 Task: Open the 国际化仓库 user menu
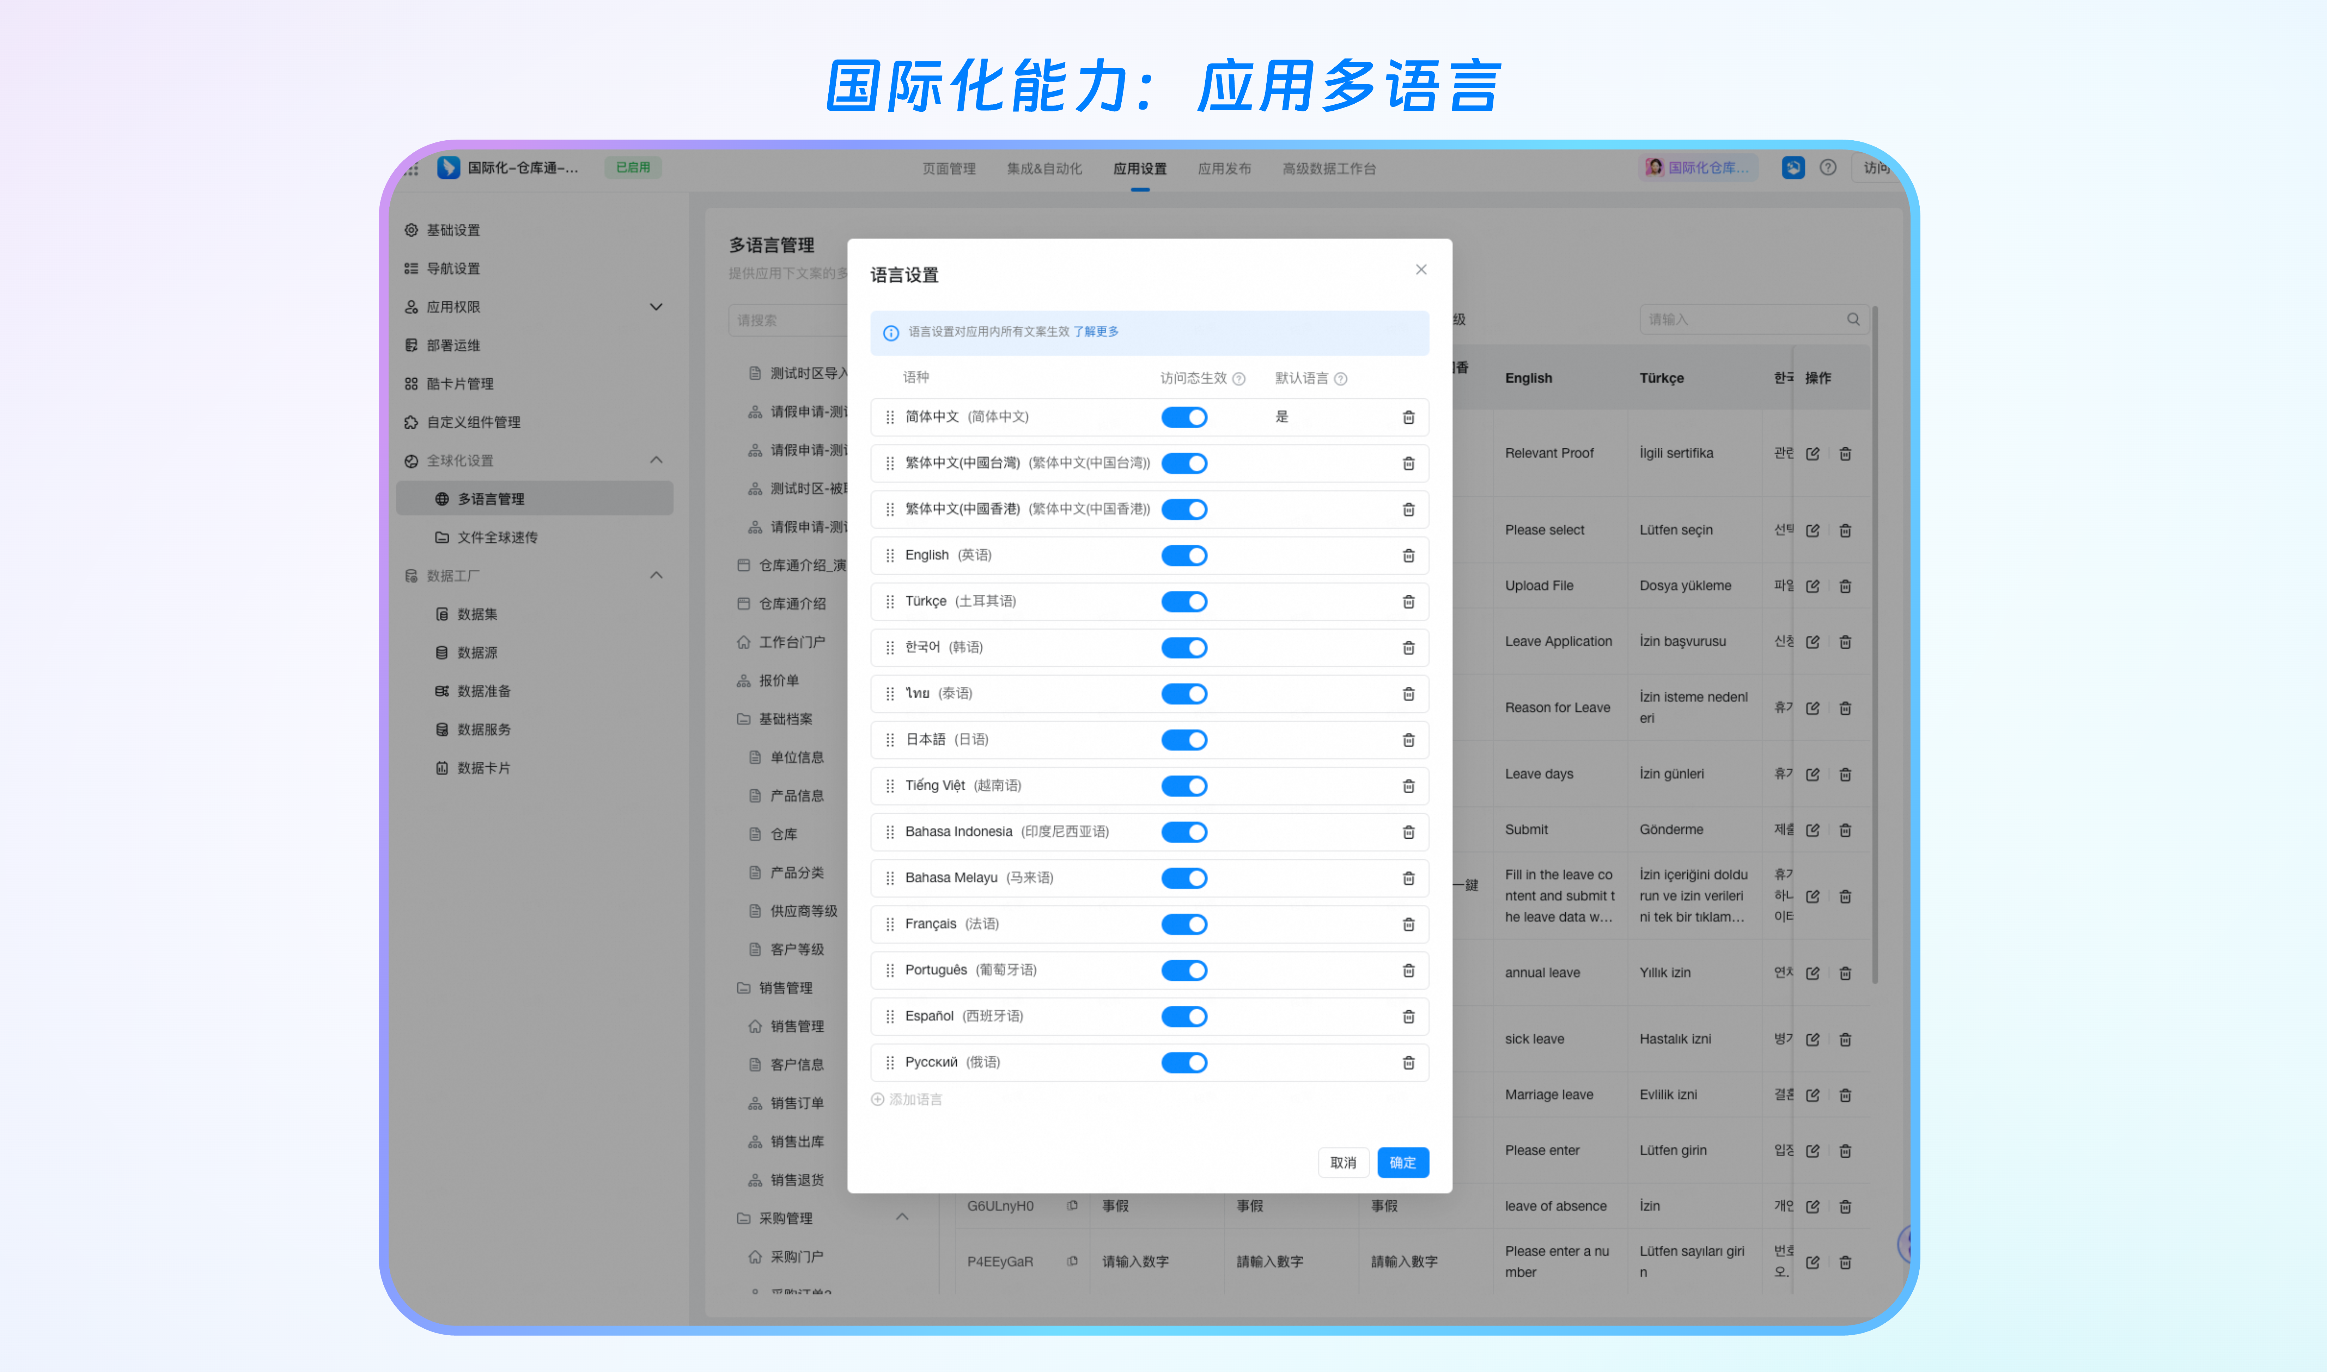[x=1698, y=167]
